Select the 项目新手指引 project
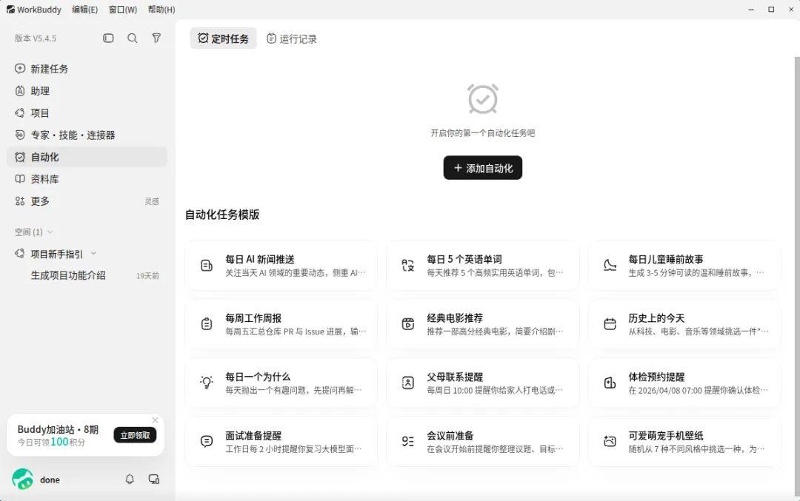This screenshot has height=501, width=800. tap(56, 254)
